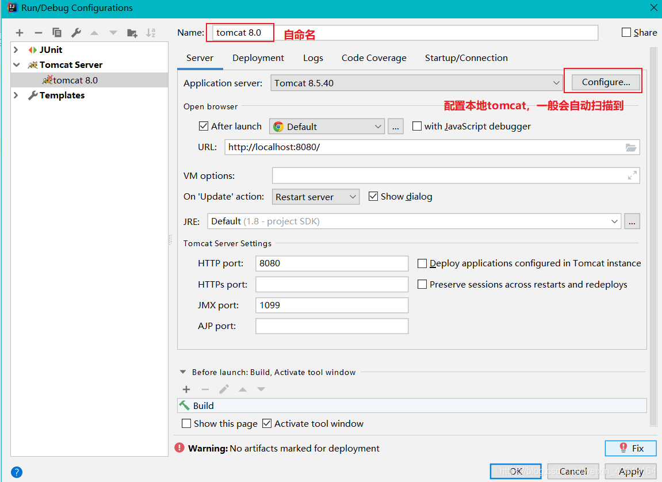Remove the before-launch task with the minus icon

[x=205, y=389]
